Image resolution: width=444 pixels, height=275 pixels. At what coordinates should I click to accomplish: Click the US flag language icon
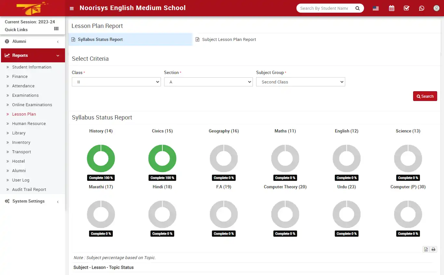[x=375, y=8]
